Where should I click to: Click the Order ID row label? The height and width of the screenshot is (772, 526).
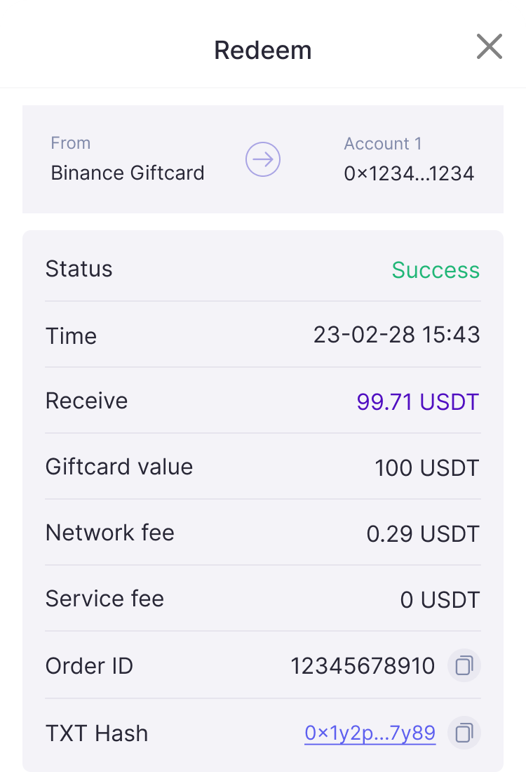[x=89, y=665]
